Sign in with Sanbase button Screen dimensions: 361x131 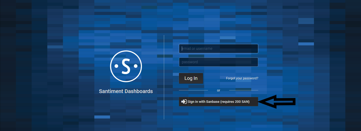pyautogui.click(x=218, y=101)
